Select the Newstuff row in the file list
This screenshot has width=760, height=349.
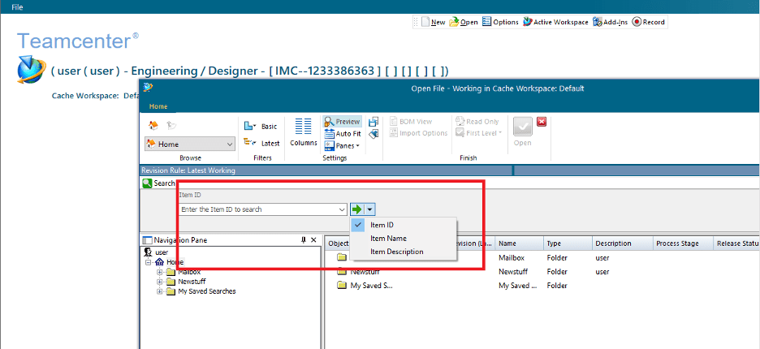[x=542, y=272]
